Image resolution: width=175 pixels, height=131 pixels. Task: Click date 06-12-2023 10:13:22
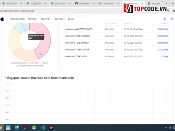(x=133, y=57)
